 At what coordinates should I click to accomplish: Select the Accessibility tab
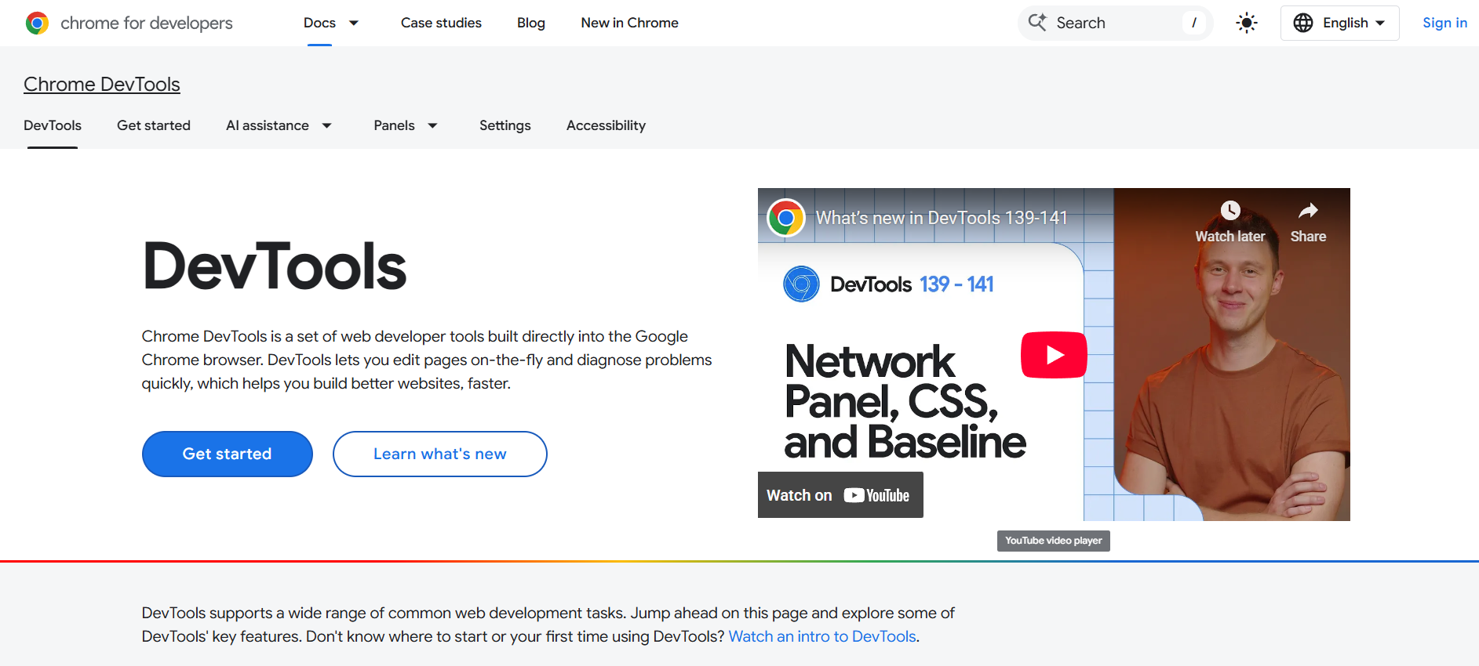pyautogui.click(x=606, y=125)
